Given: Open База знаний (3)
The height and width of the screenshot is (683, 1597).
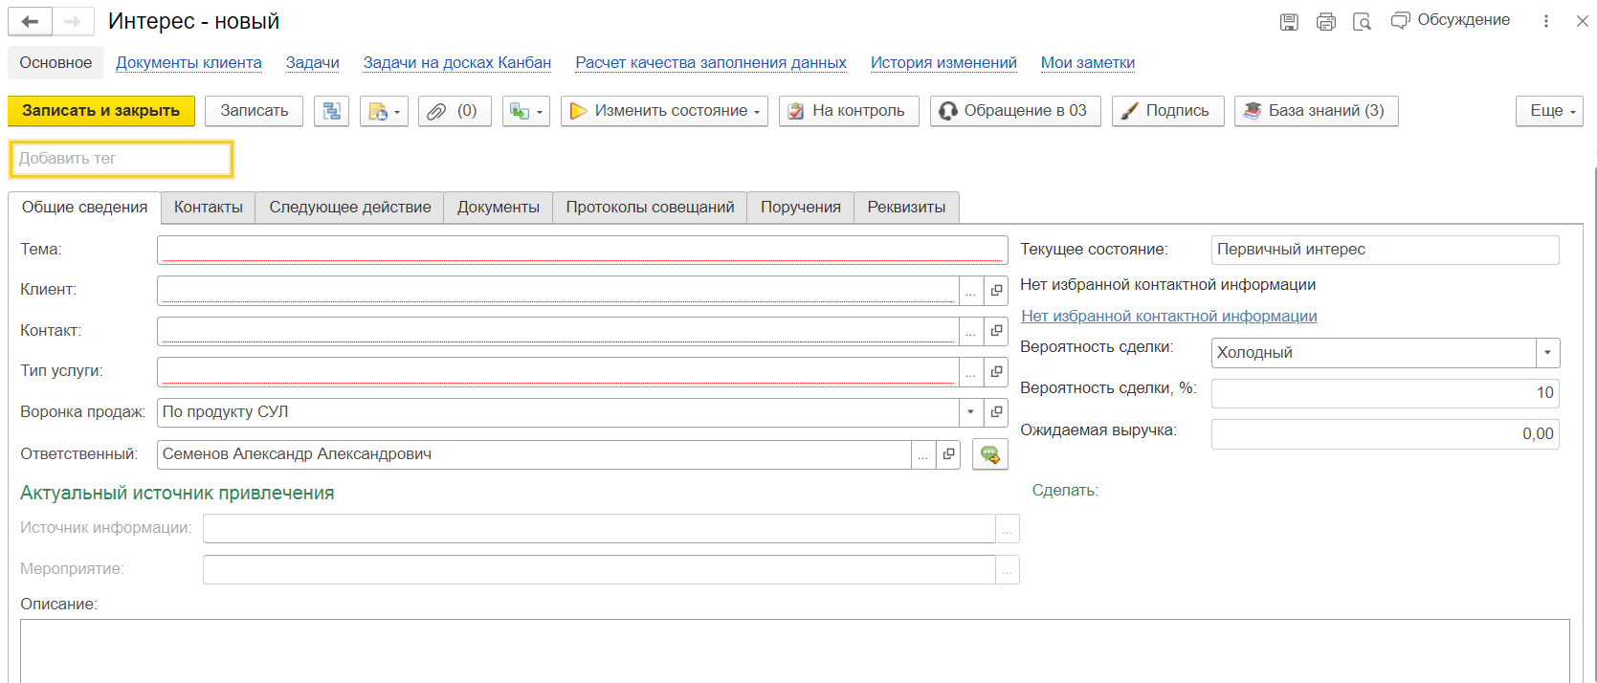Looking at the screenshot, I should point(1316,111).
